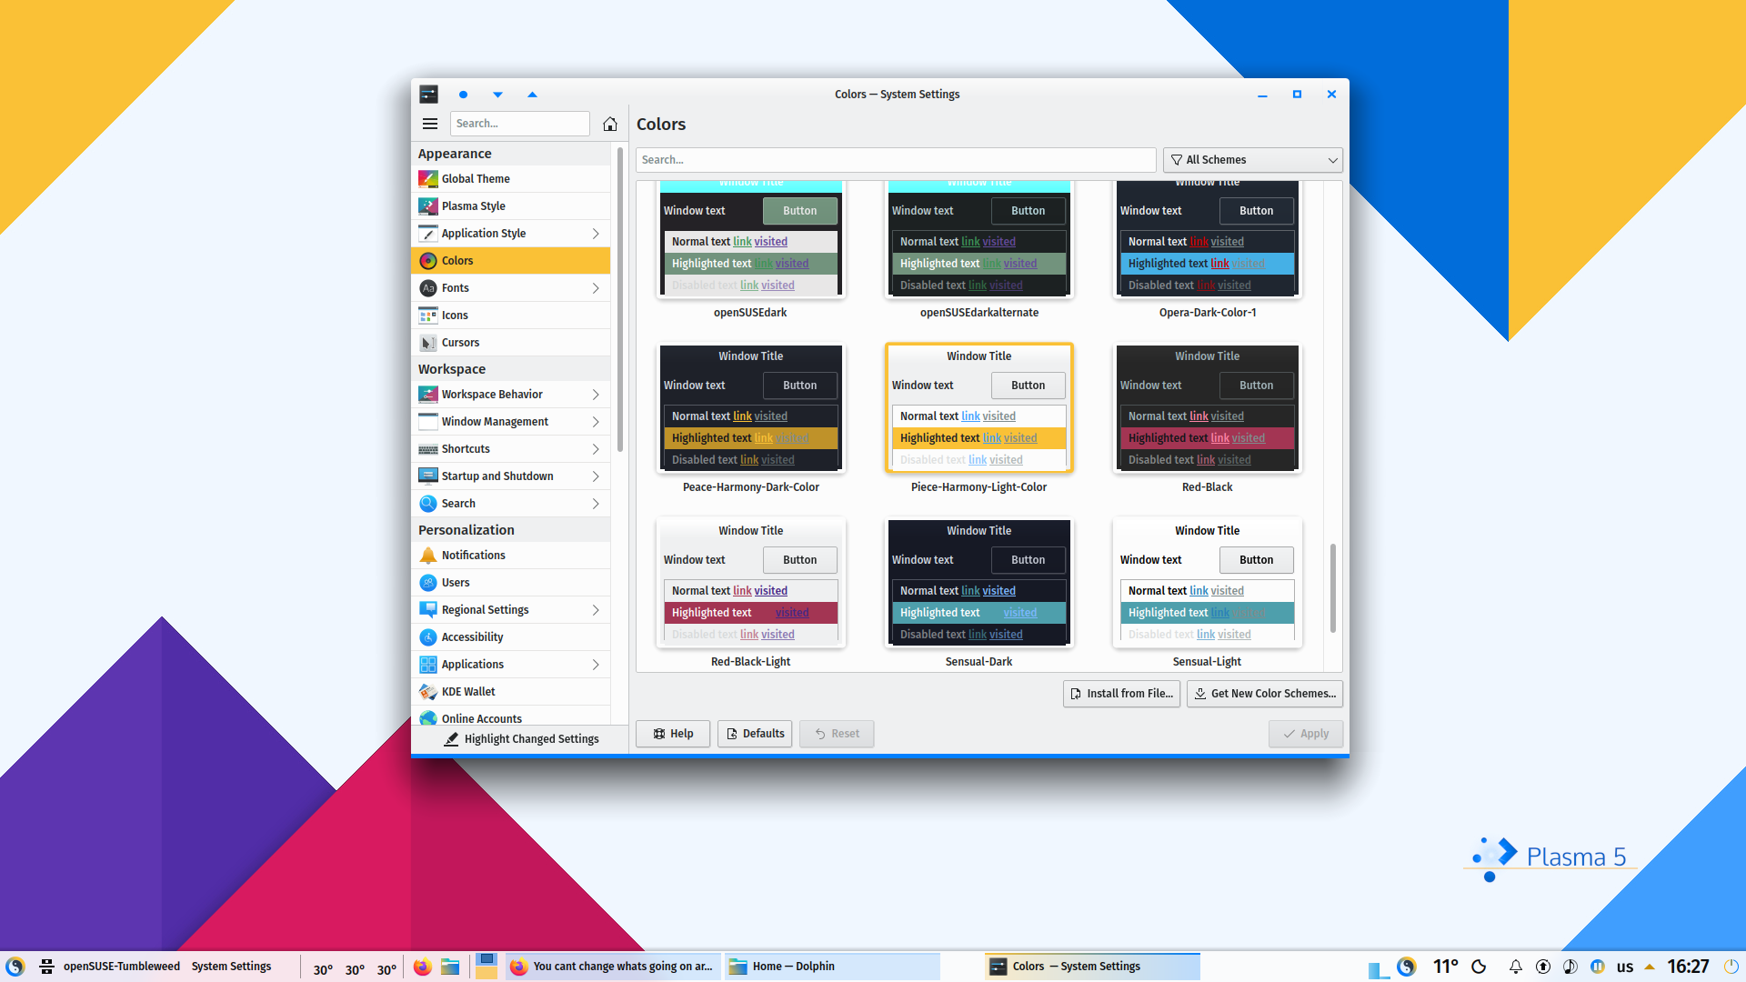Open Plasma Style settings
Image resolution: width=1746 pixels, height=982 pixels.
tap(510, 206)
